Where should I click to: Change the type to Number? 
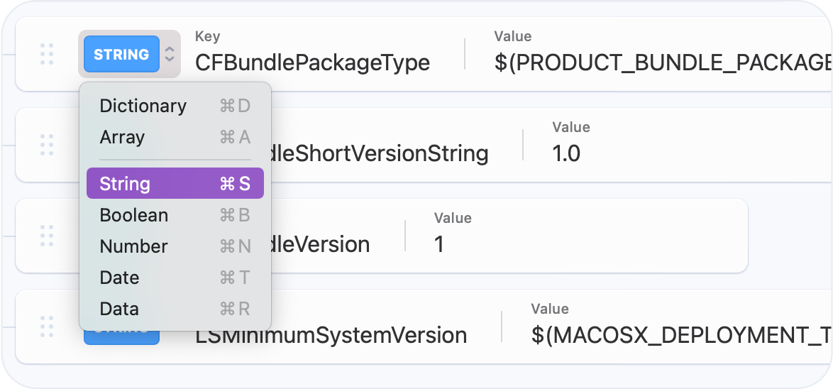point(133,246)
